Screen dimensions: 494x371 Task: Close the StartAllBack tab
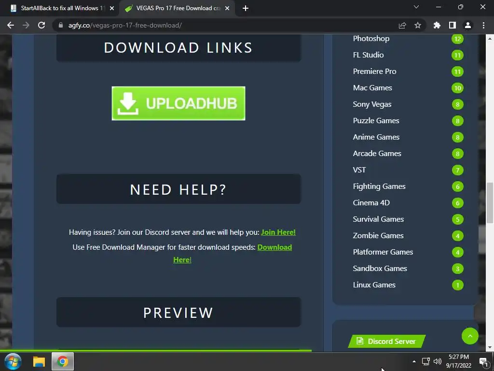[112, 9]
